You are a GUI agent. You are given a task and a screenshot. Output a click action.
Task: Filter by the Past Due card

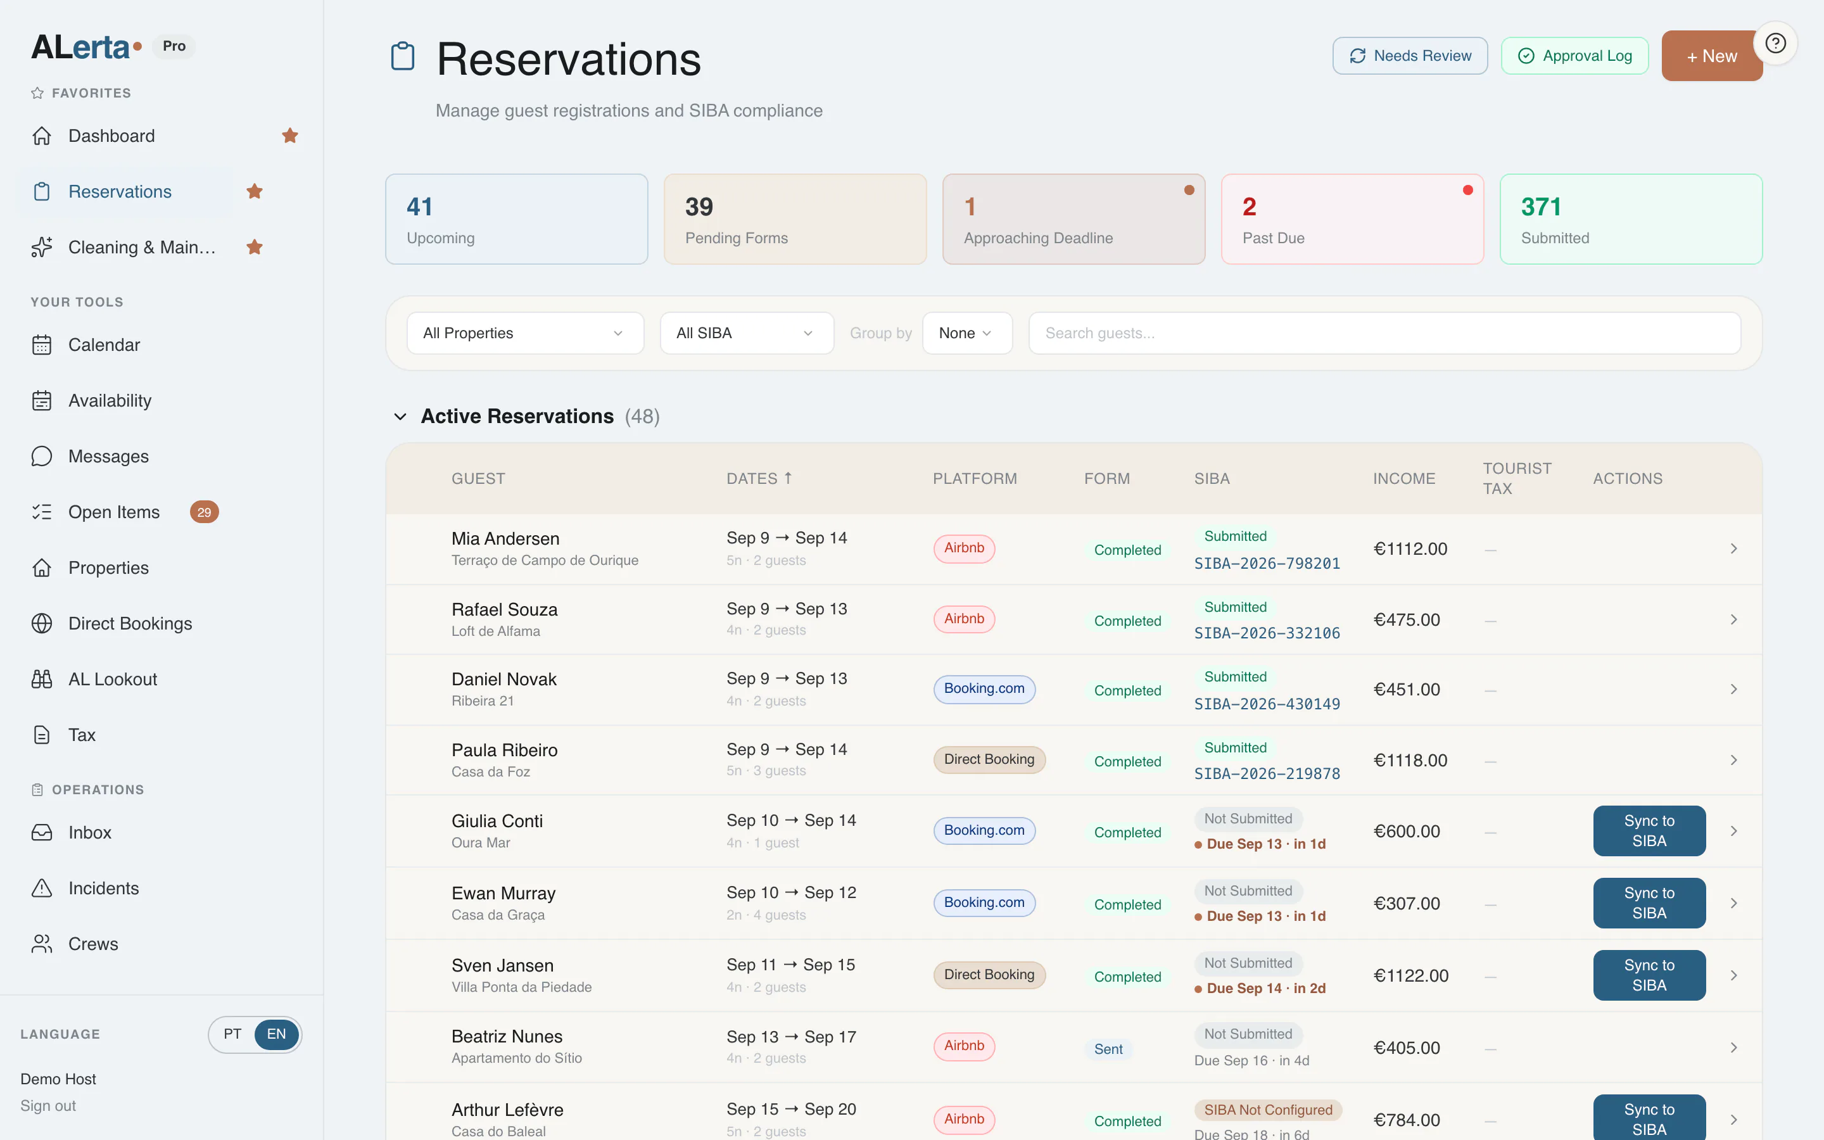[x=1352, y=219]
